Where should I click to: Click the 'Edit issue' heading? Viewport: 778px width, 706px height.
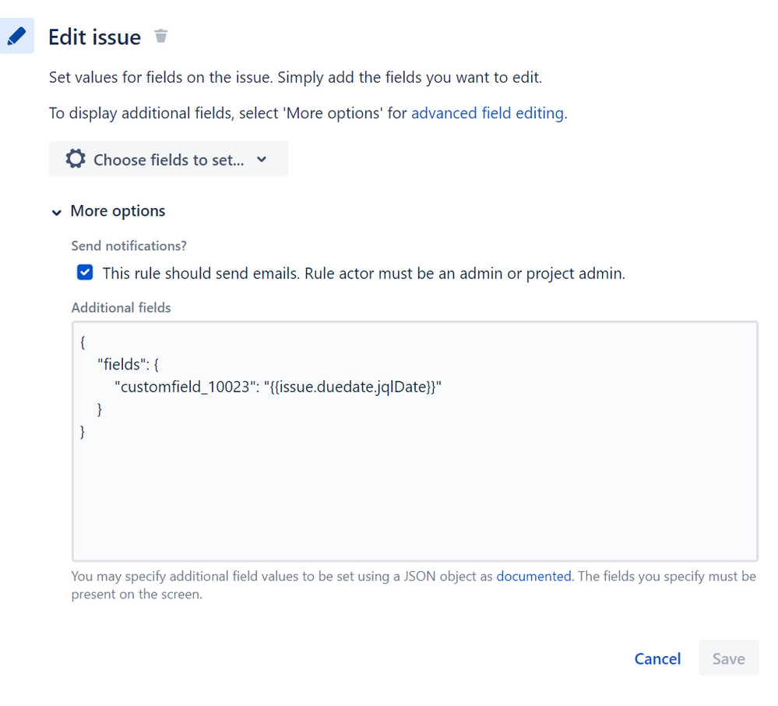tap(95, 37)
